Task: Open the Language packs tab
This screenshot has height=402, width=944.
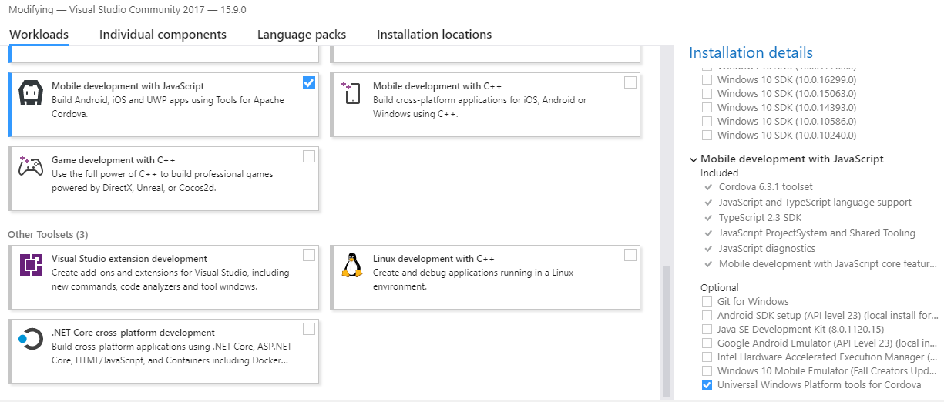Action: [x=301, y=35]
